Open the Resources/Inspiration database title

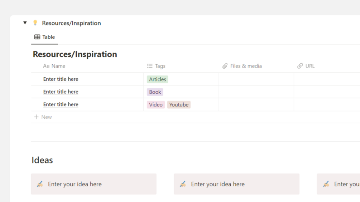pos(75,54)
